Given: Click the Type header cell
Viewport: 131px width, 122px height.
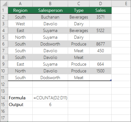Looking at the screenshot, I should pyautogui.click(x=79, y=10).
